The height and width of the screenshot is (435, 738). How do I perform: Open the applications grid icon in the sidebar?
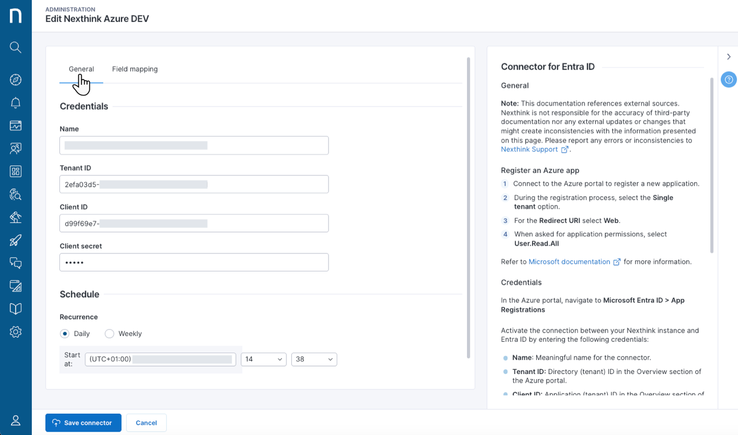16,171
